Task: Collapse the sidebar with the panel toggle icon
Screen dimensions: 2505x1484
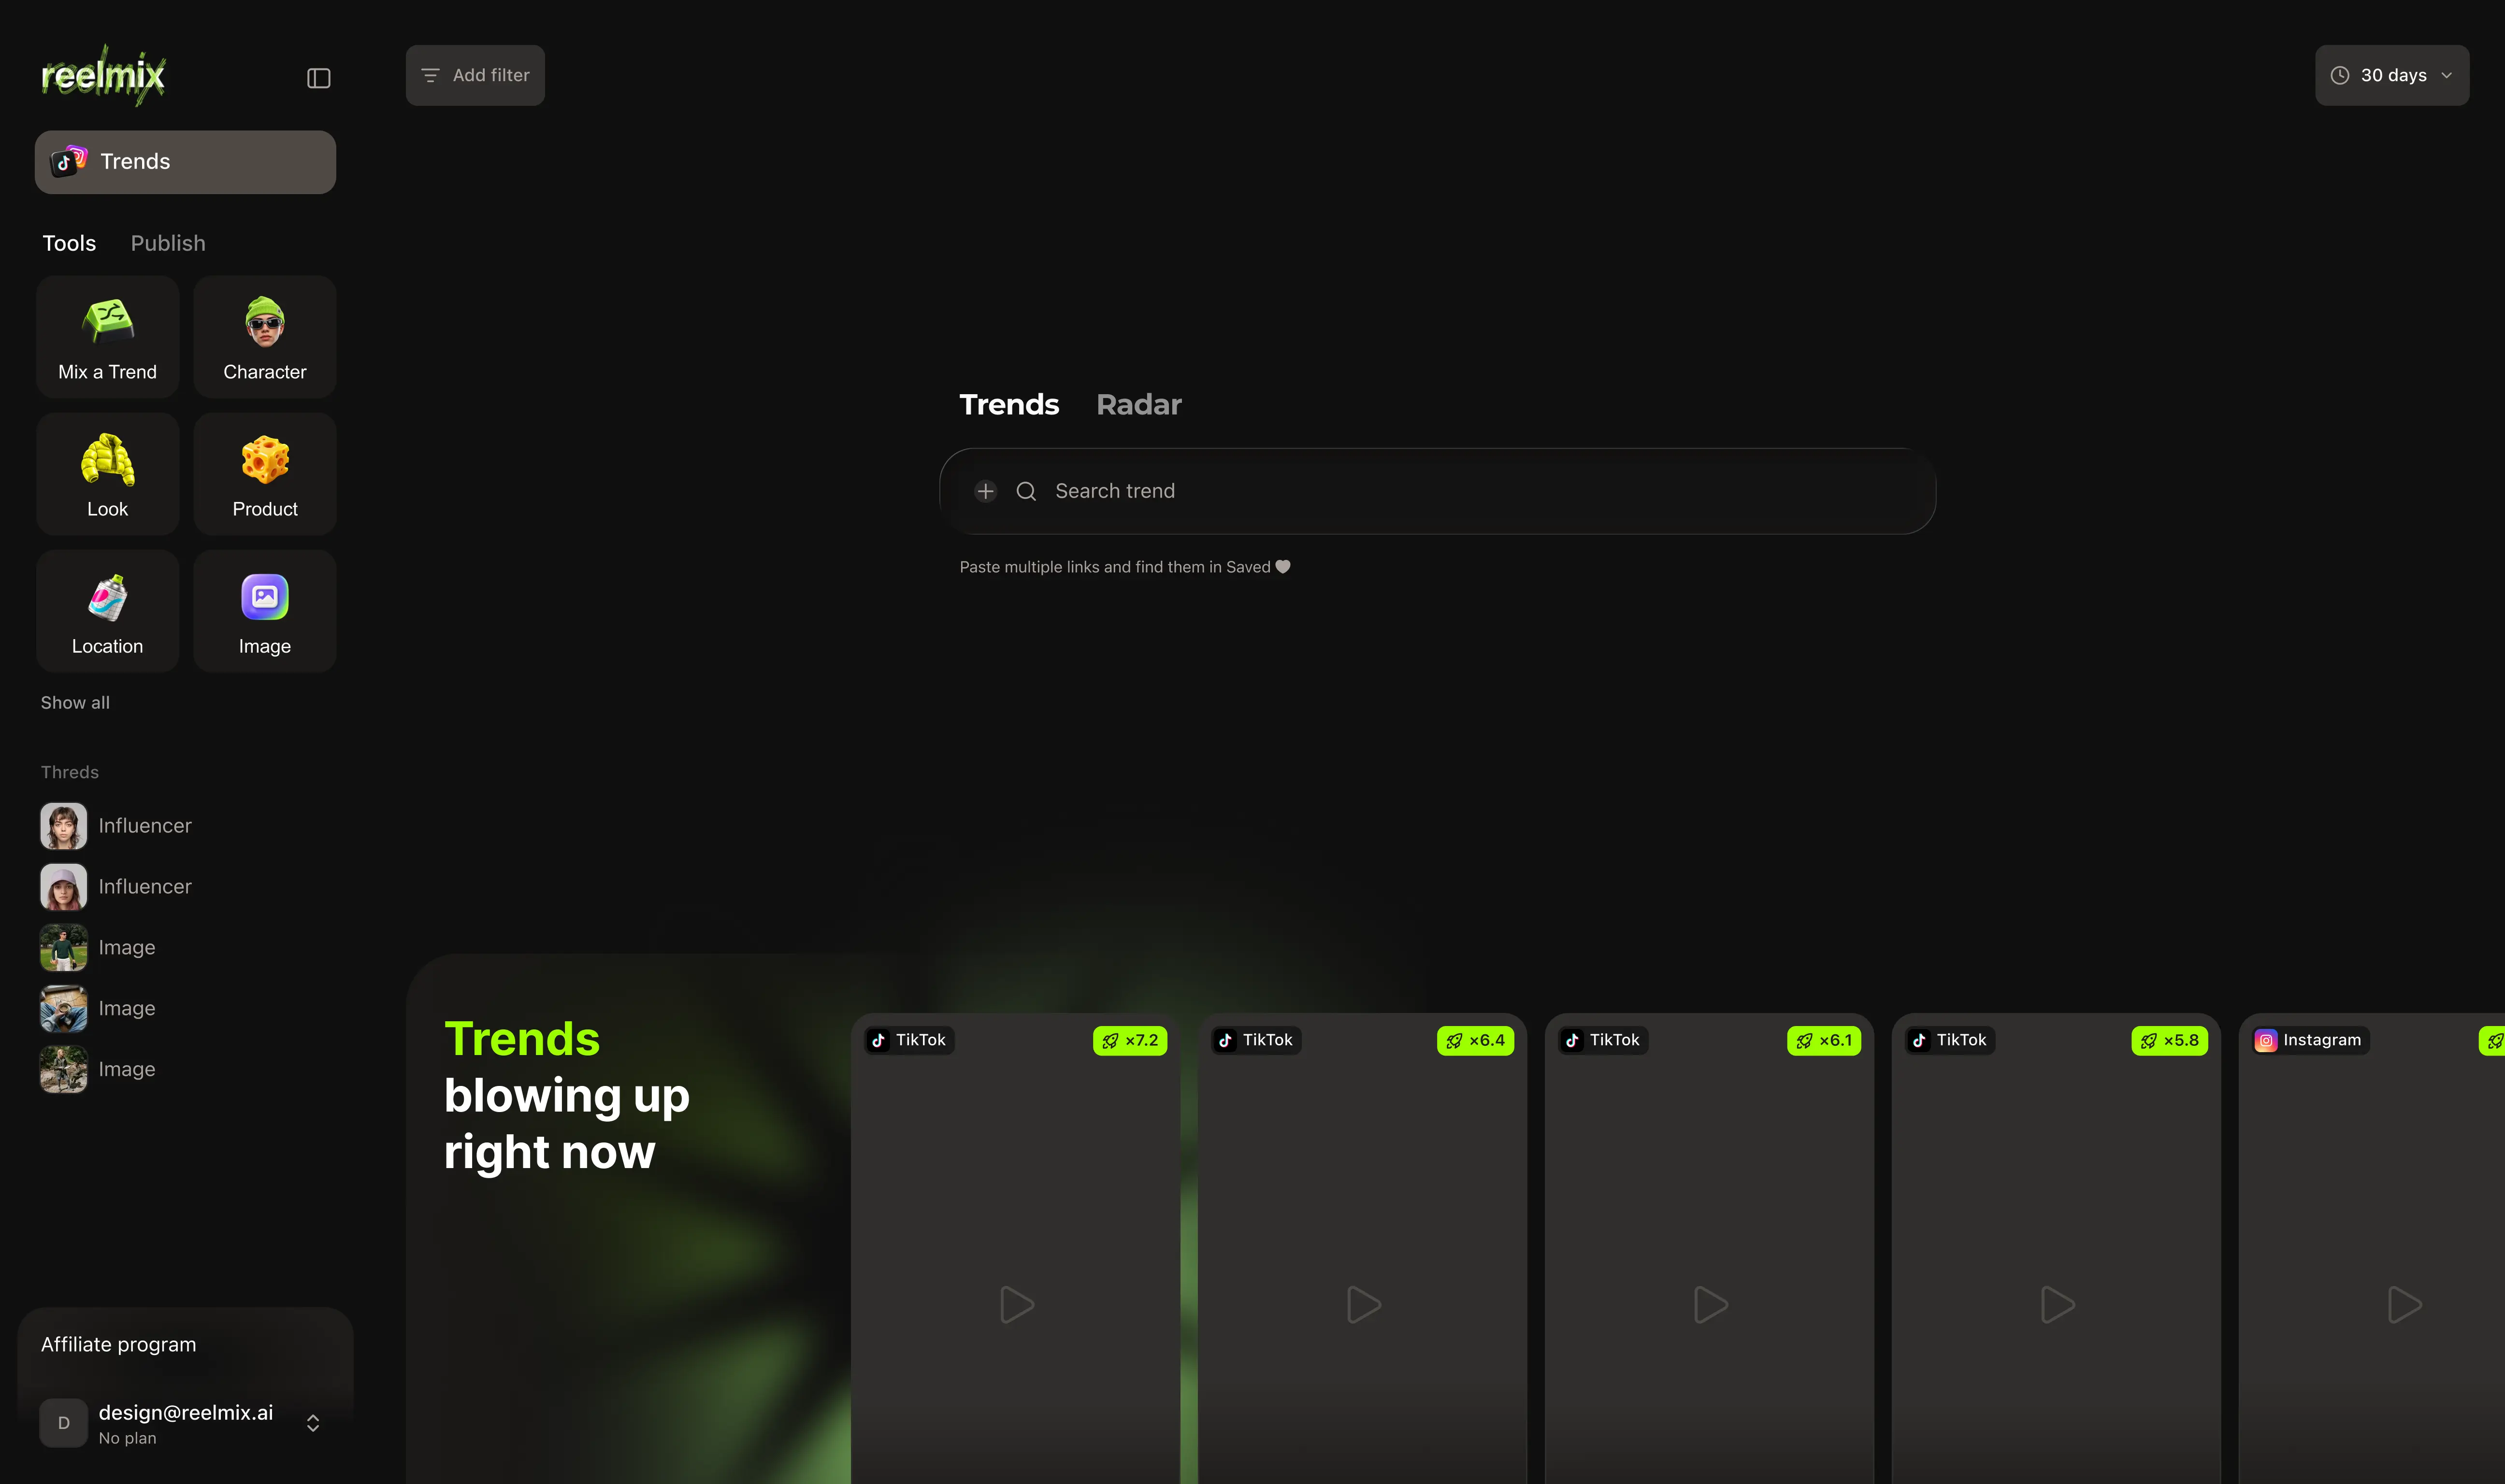Action: [318, 78]
